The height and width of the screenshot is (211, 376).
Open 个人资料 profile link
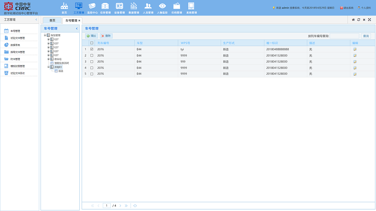click(364, 8)
